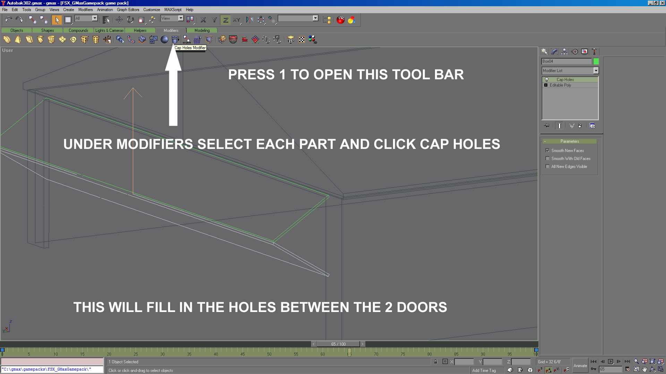Click the Undo arrow icon
This screenshot has height=374, width=666.
[x=8, y=20]
